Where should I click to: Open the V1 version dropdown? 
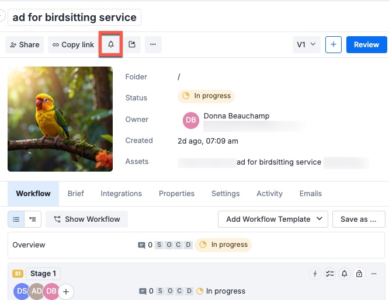pyautogui.click(x=307, y=44)
